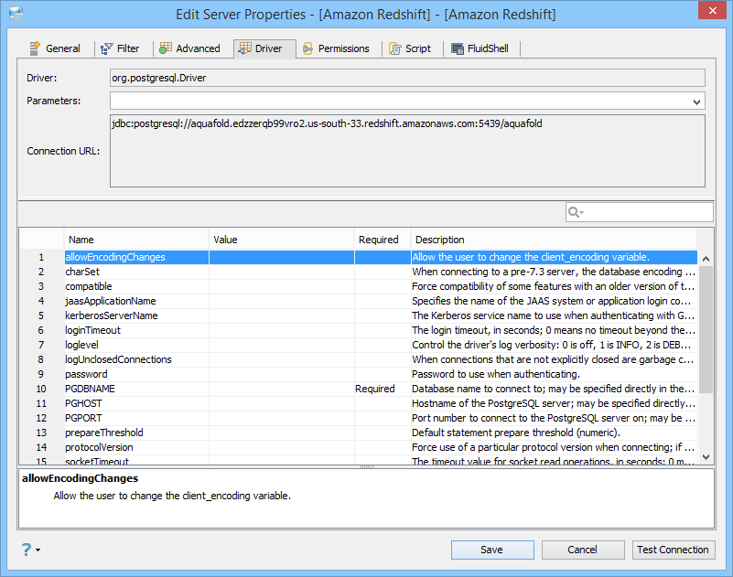Select the kerberosServerName property
Screen dimensions: 733x577
point(358,315)
